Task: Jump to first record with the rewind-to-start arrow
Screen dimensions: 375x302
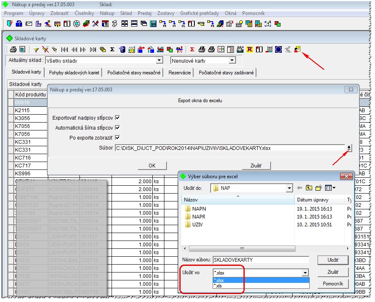Action: [x=65, y=49]
